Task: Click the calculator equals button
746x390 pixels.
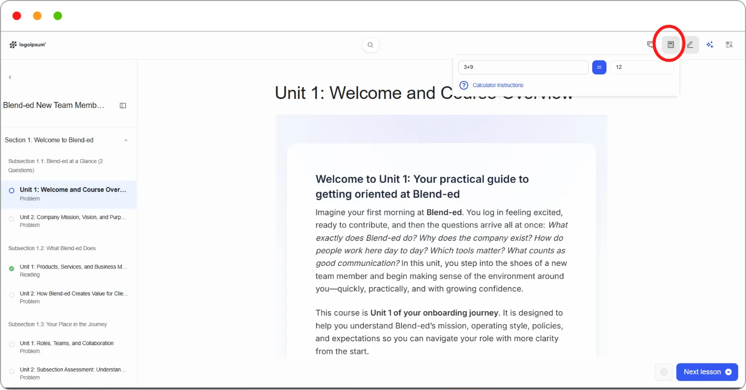Action: point(599,67)
